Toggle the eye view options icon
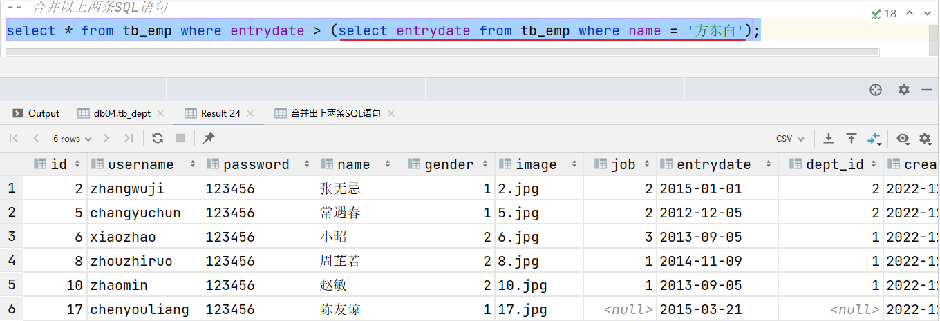The image size is (940, 321). tap(903, 139)
